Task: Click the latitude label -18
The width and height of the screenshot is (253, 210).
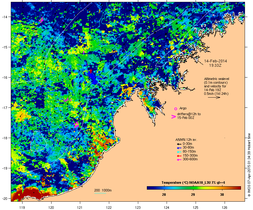Action: (x=4, y=138)
